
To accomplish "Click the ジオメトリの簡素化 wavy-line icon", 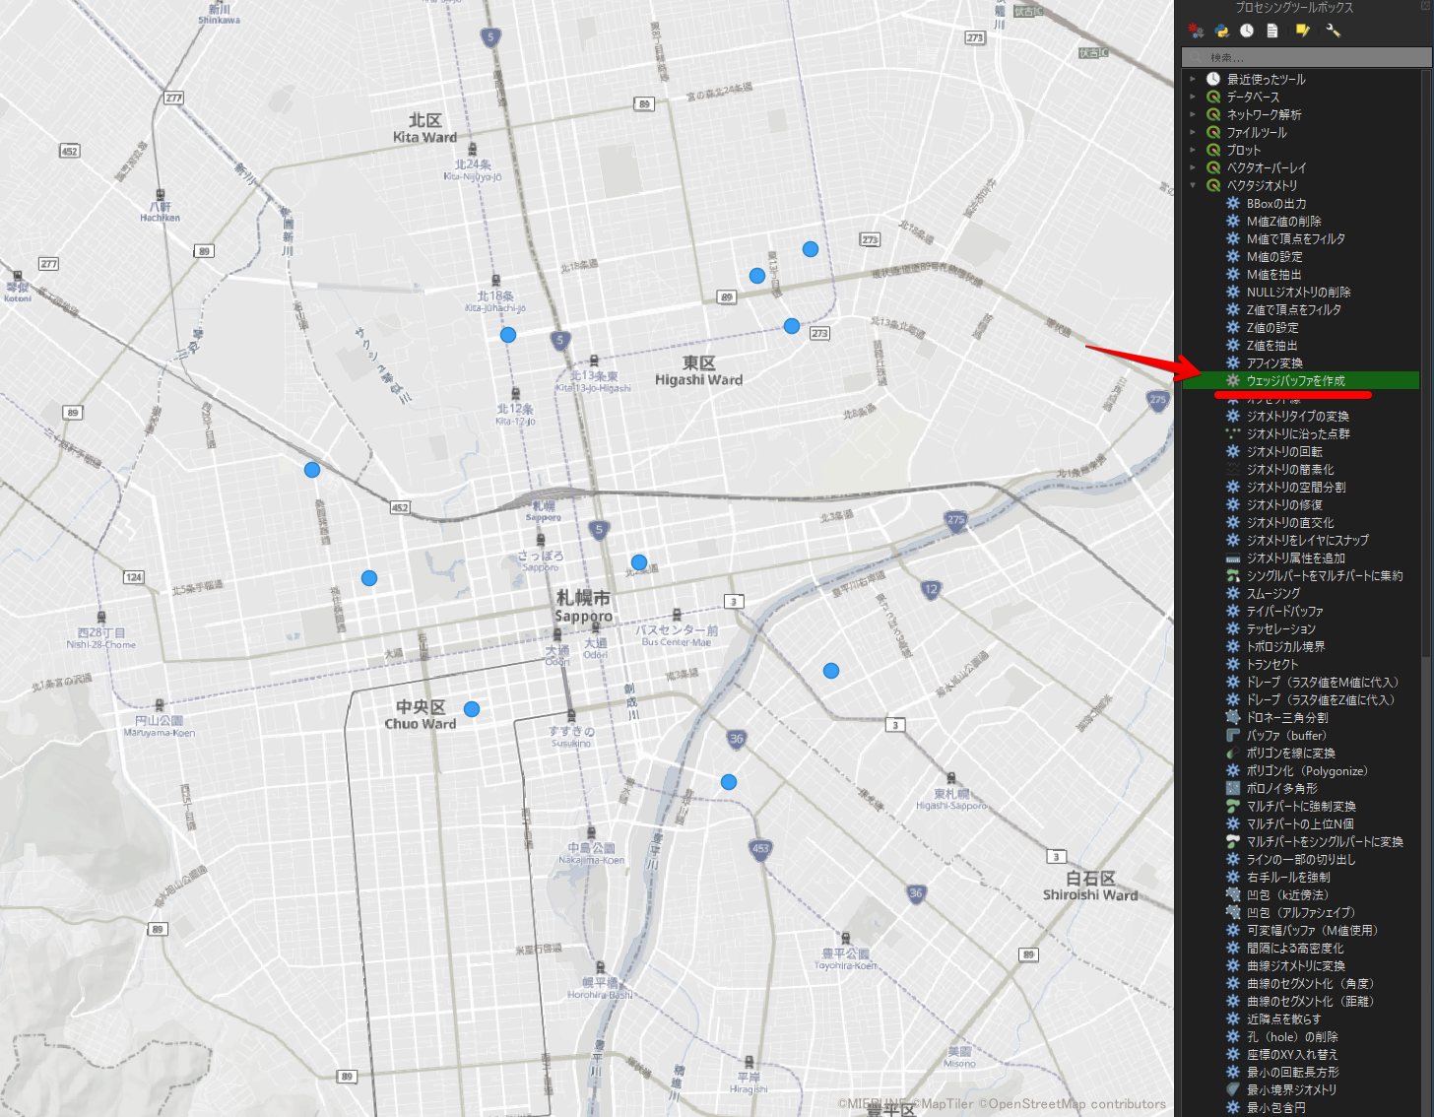I will [x=1233, y=469].
